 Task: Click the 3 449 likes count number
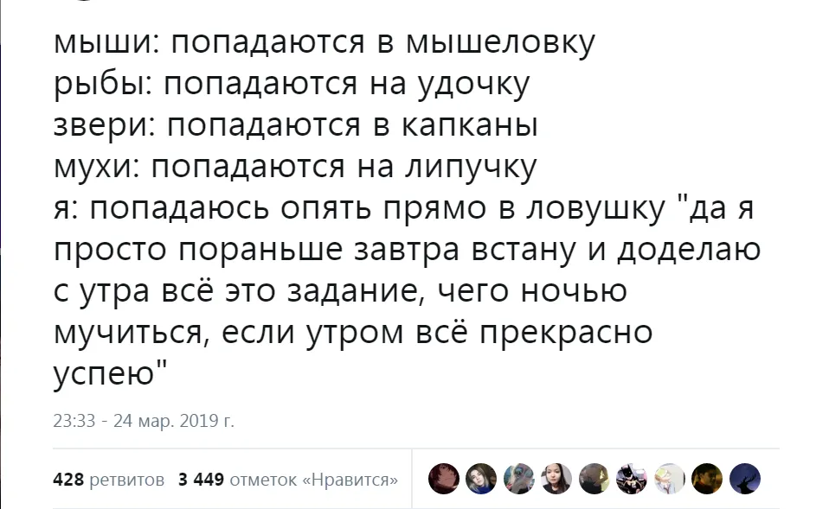pyautogui.click(x=201, y=480)
